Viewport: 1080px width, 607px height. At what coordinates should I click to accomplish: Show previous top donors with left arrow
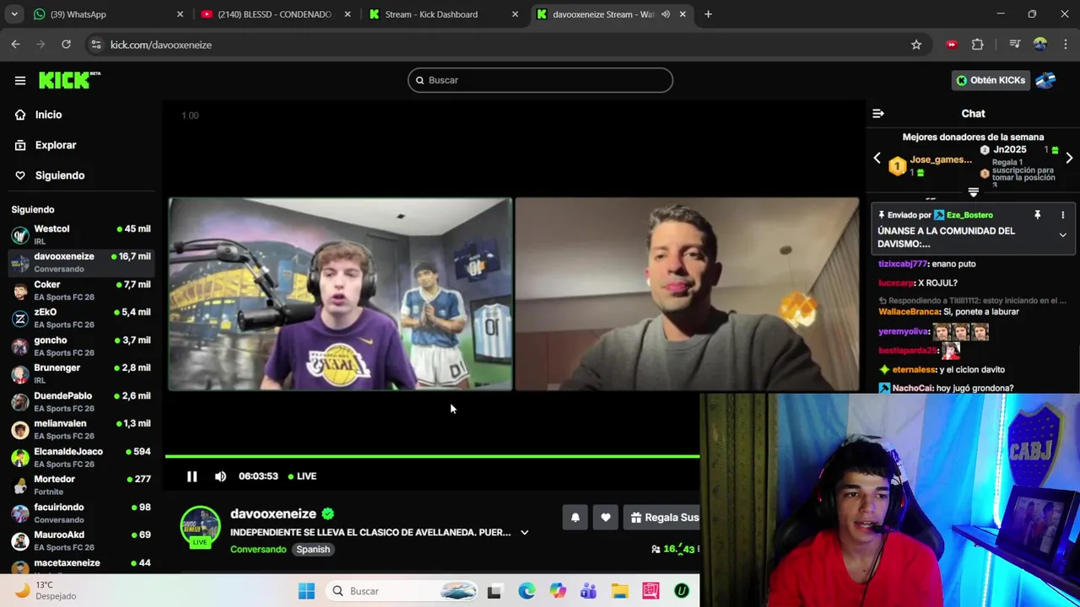pos(877,158)
